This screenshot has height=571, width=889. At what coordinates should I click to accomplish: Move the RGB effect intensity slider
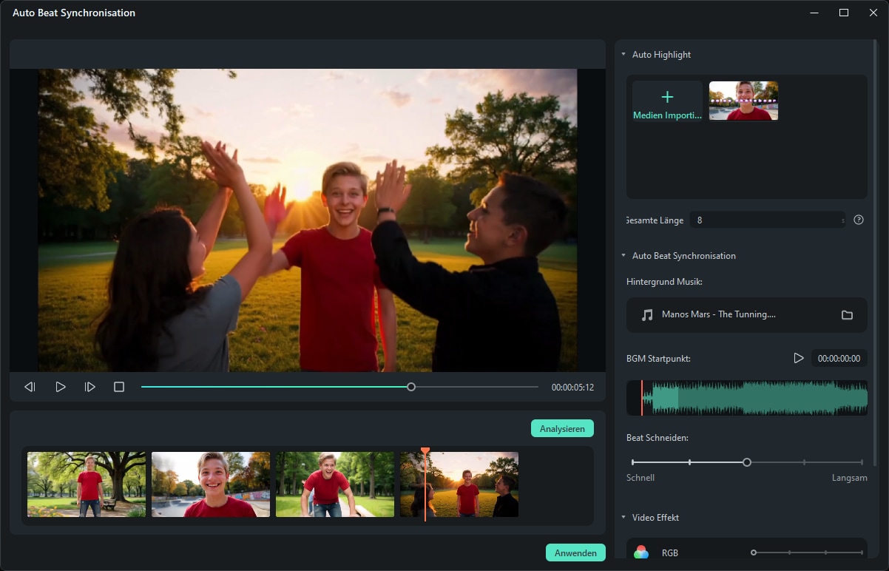[753, 553]
